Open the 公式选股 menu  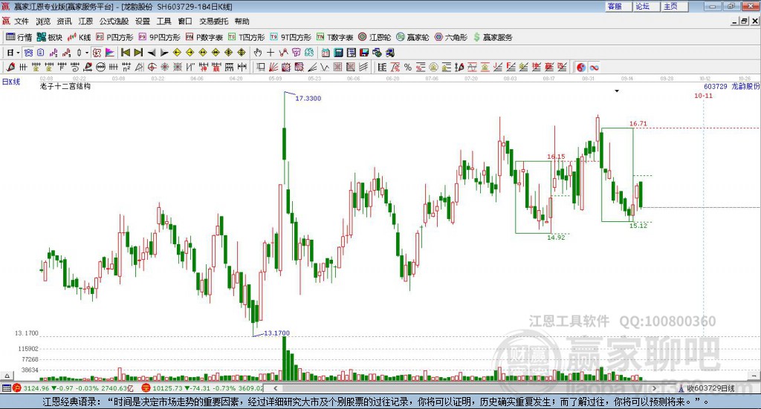pos(114,22)
